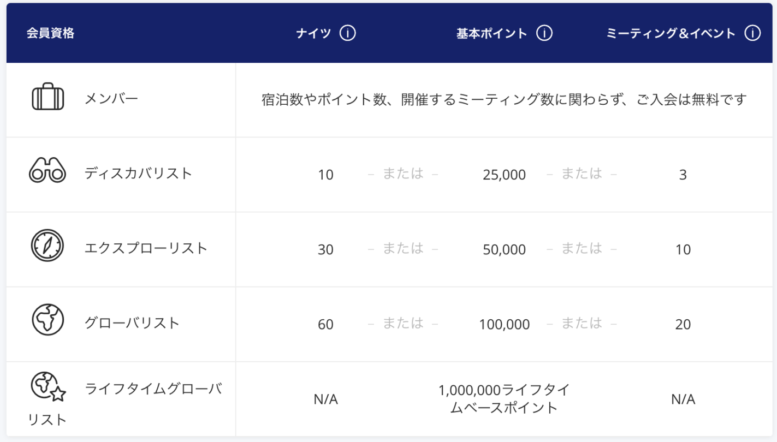The width and height of the screenshot is (777, 442).
Task: Click the 基本ポイント column header text
Action: 491,33
